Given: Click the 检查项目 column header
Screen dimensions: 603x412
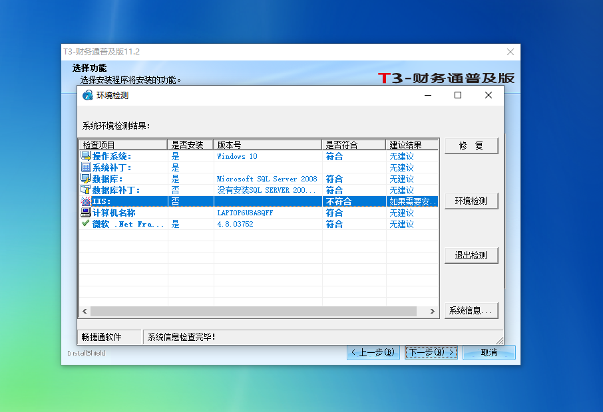Looking at the screenshot, I should click(x=123, y=145).
